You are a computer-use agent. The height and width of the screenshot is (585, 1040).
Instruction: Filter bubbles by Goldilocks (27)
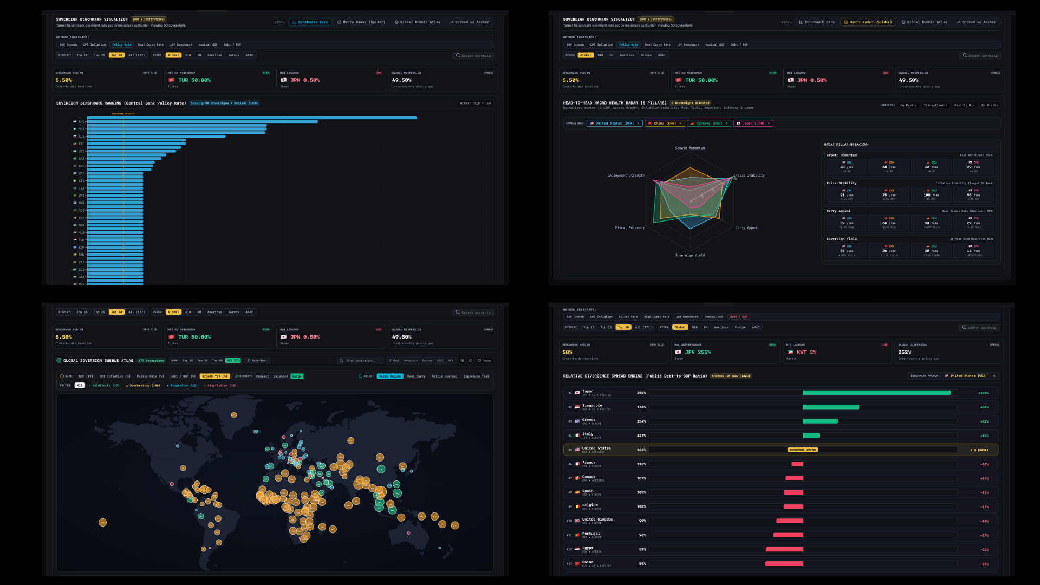coord(105,386)
